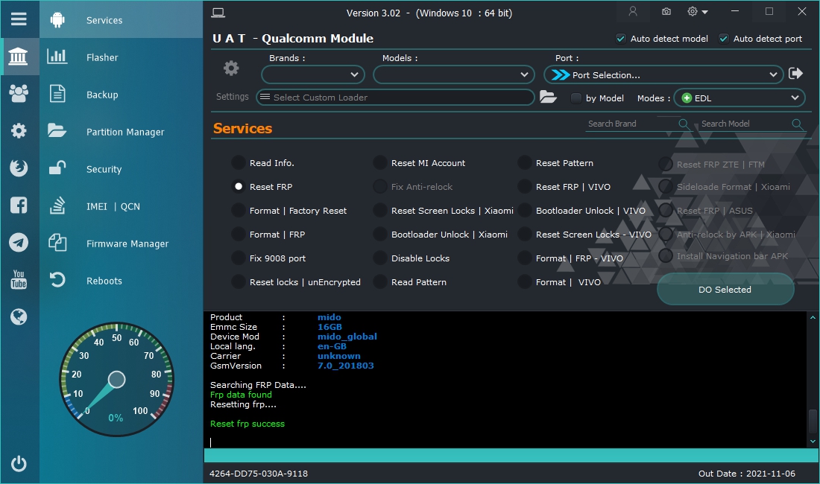Click the Flasher bar chart icon

click(57, 57)
